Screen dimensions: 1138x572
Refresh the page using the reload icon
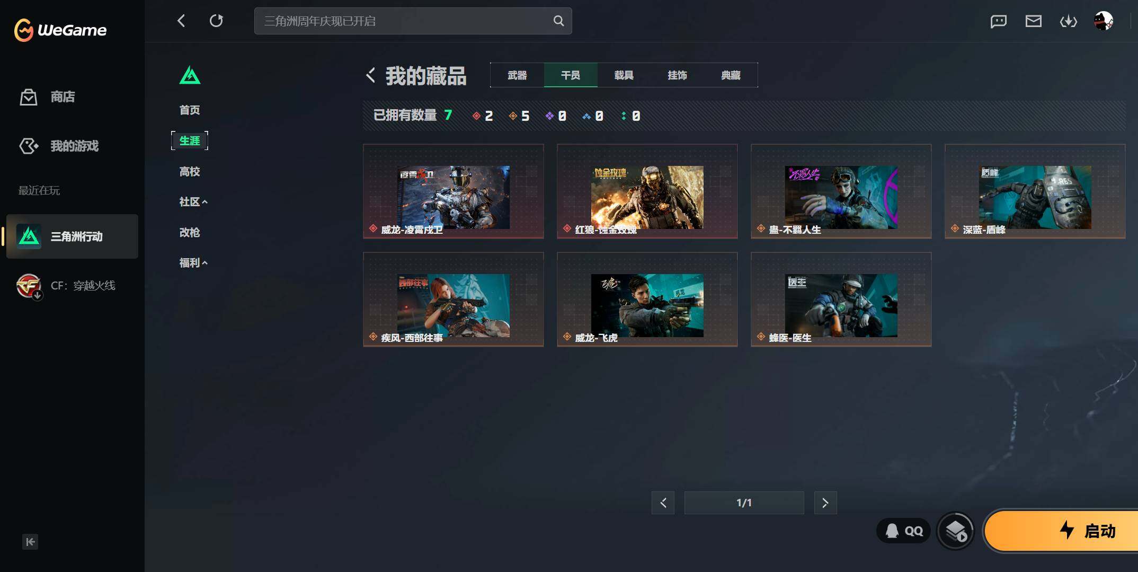click(216, 21)
